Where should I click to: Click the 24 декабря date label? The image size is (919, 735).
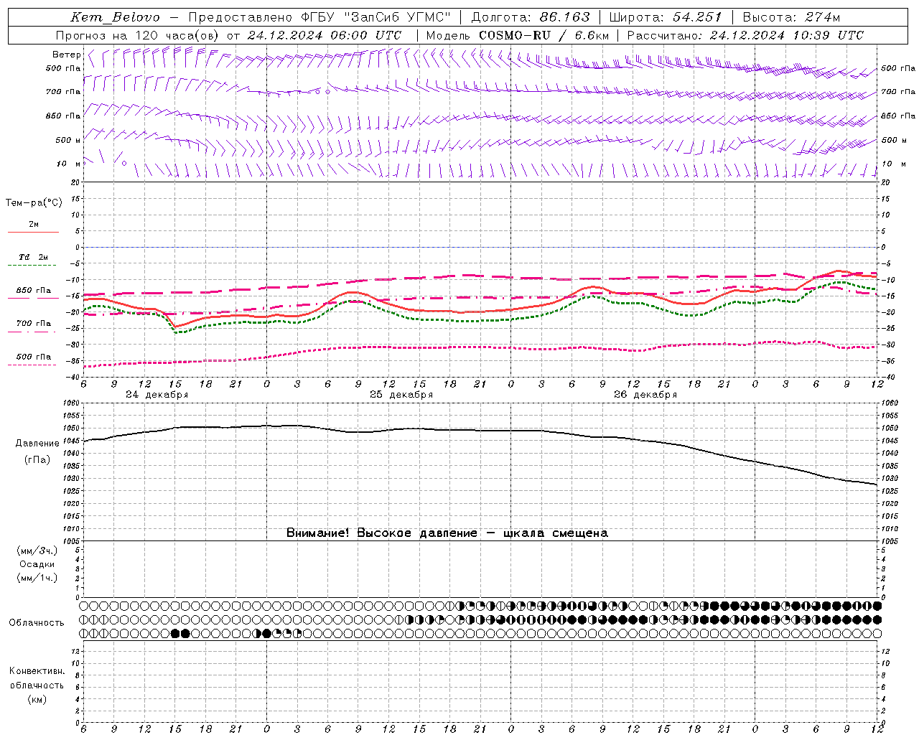(x=157, y=395)
